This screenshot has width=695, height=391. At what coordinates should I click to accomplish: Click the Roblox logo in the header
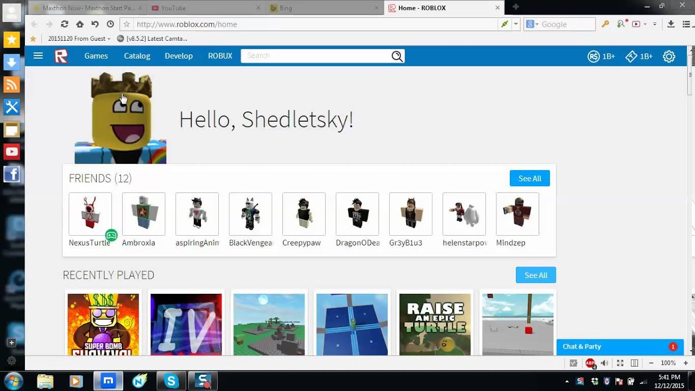click(x=61, y=56)
